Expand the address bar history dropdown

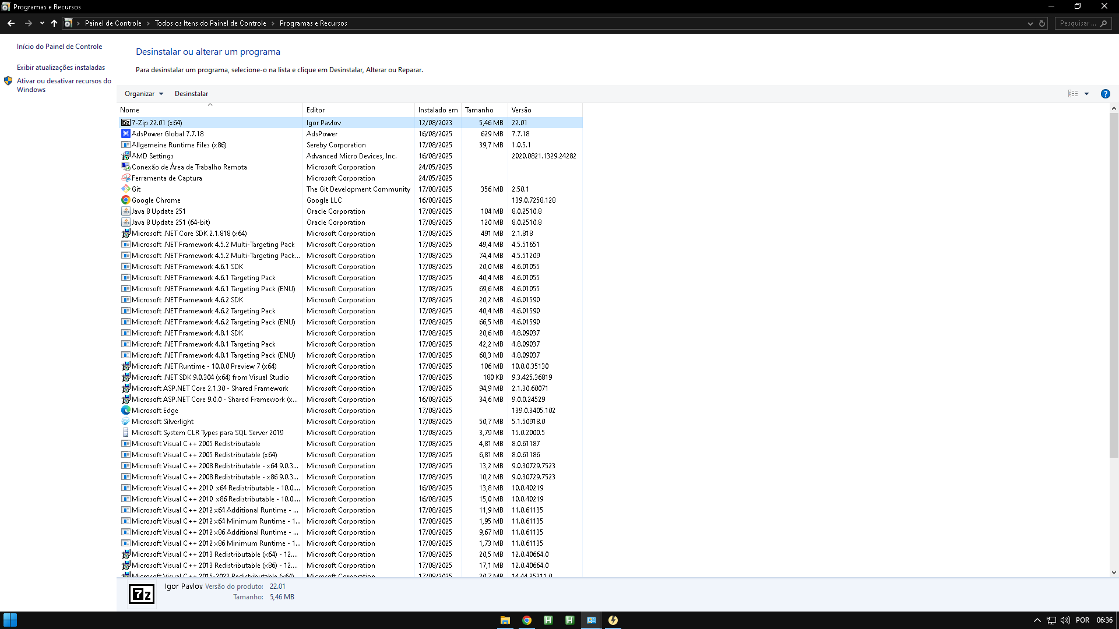(1030, 23)
